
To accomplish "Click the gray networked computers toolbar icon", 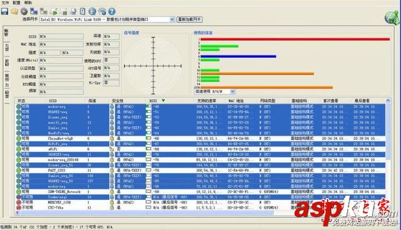I will pyautogui.click(x=44, y=11).
